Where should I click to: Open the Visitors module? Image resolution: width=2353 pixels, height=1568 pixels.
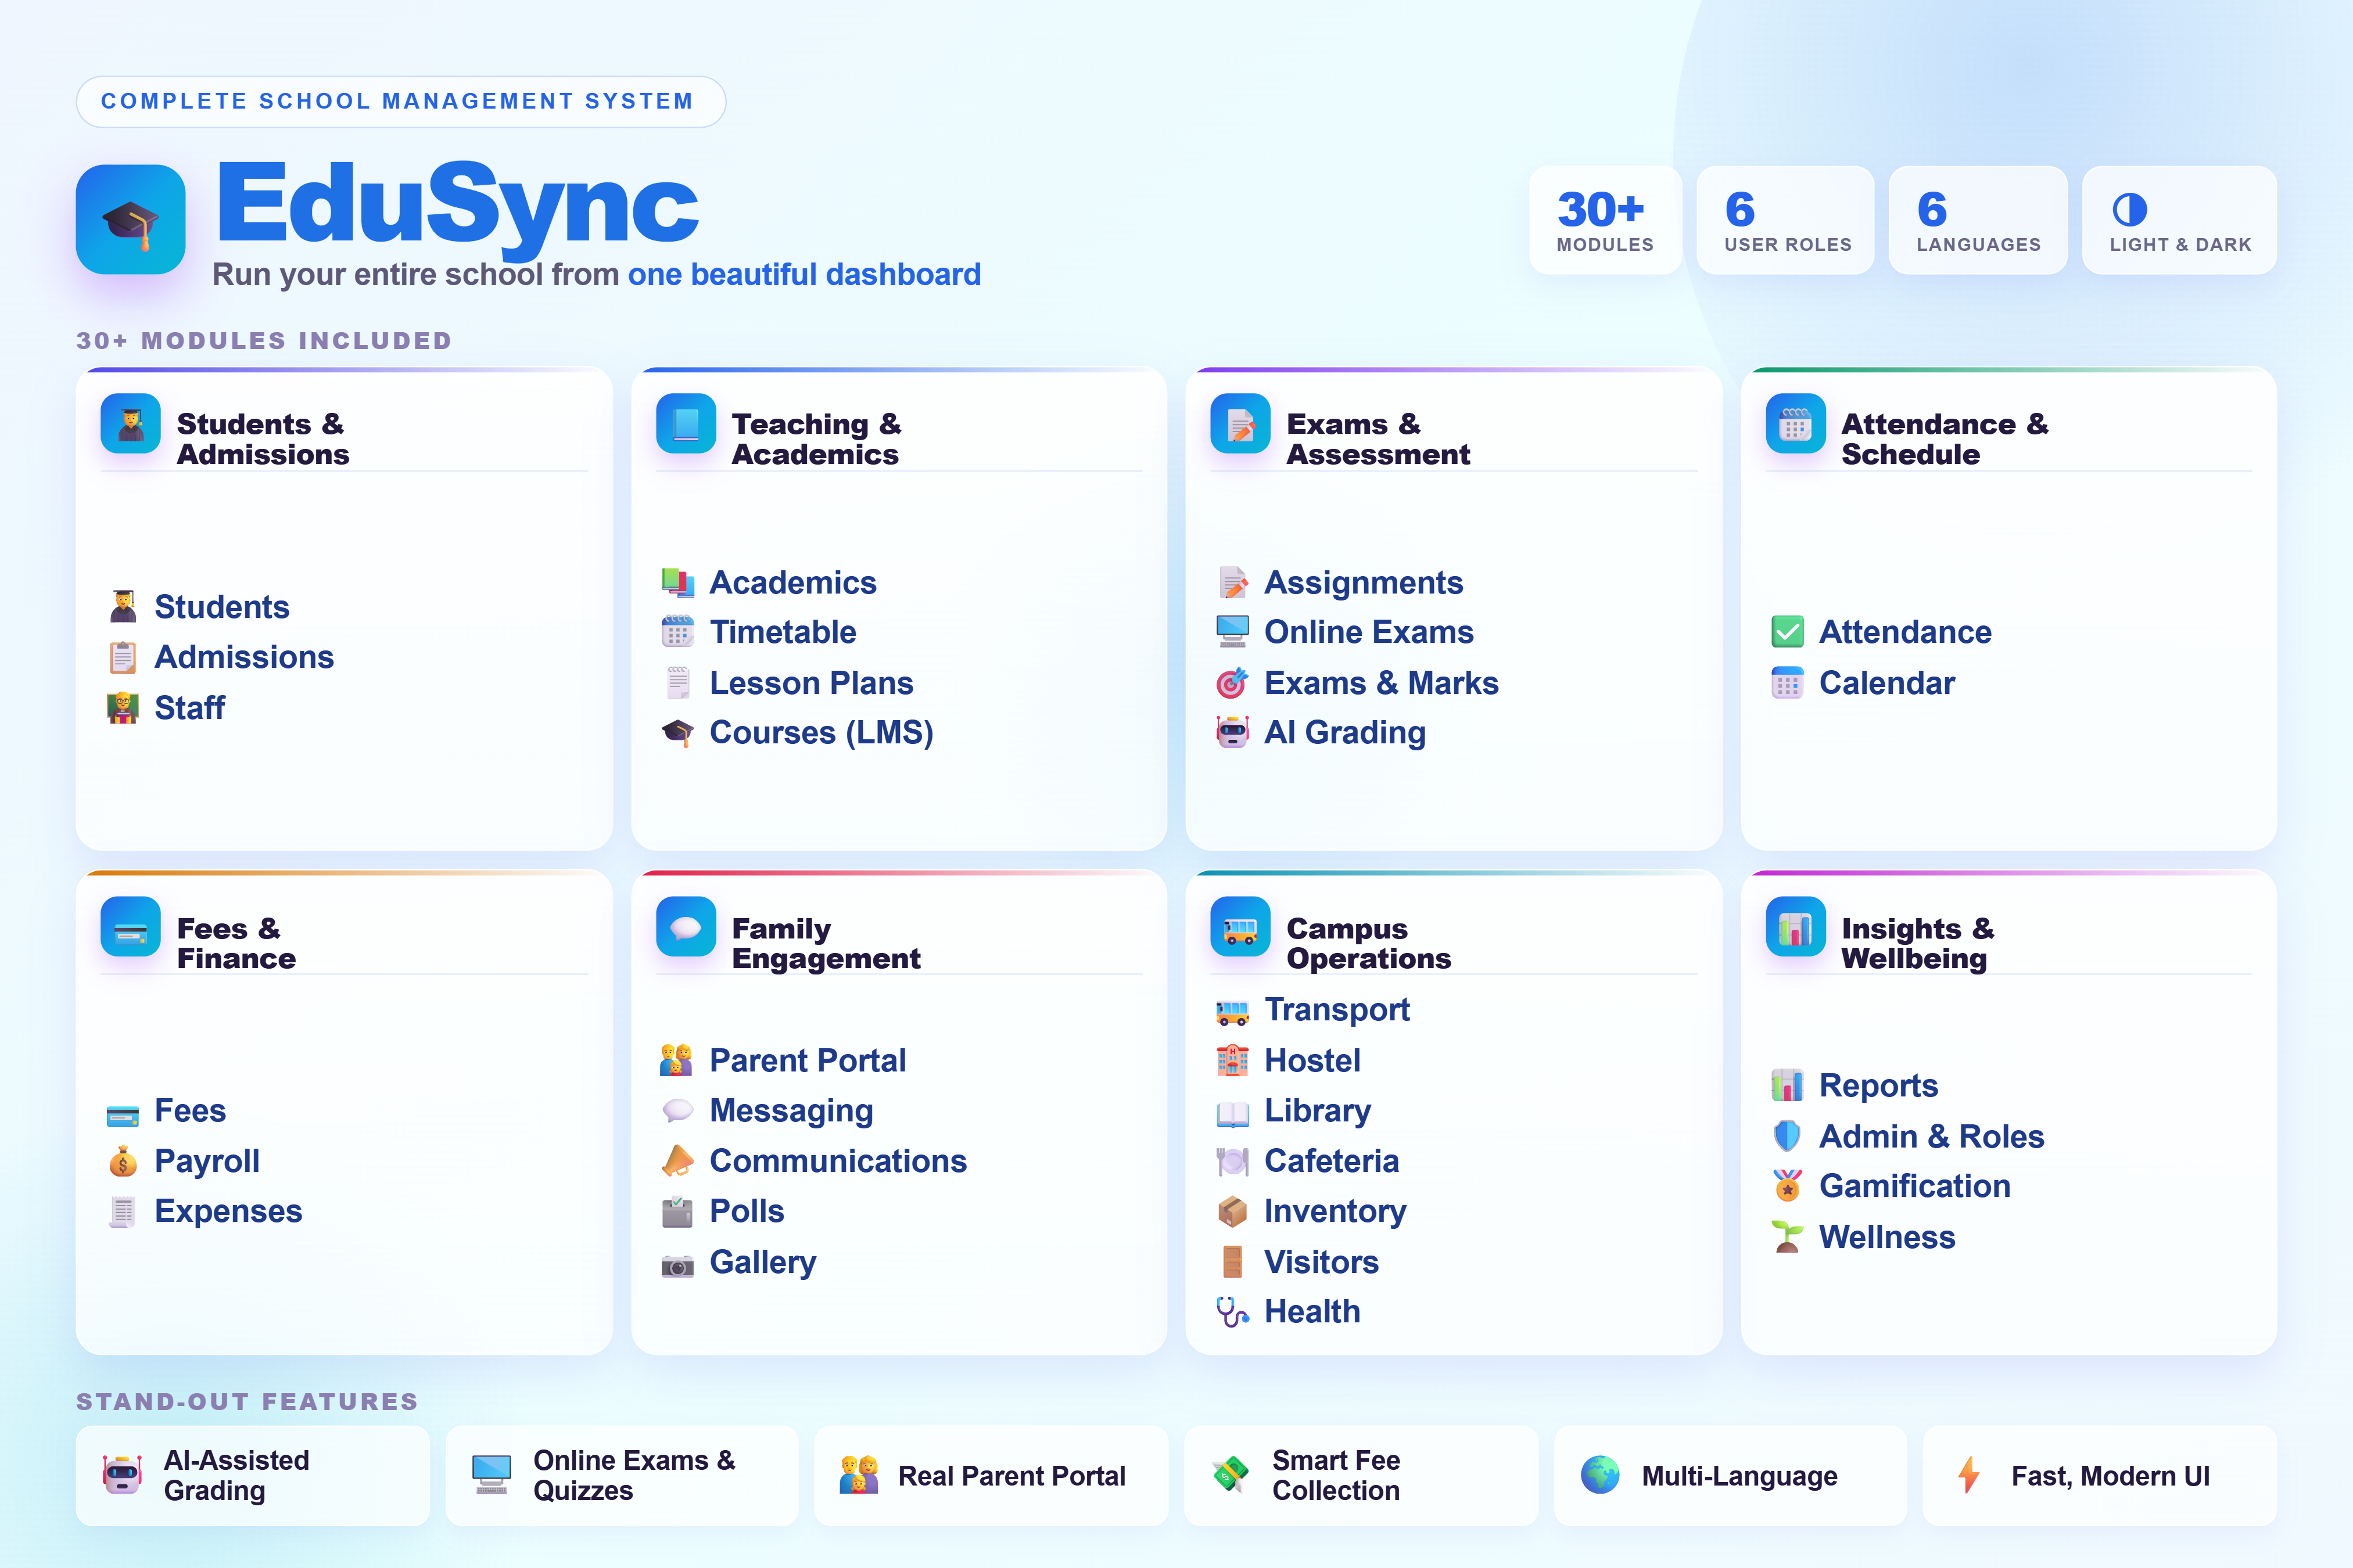point(1322,1262)
